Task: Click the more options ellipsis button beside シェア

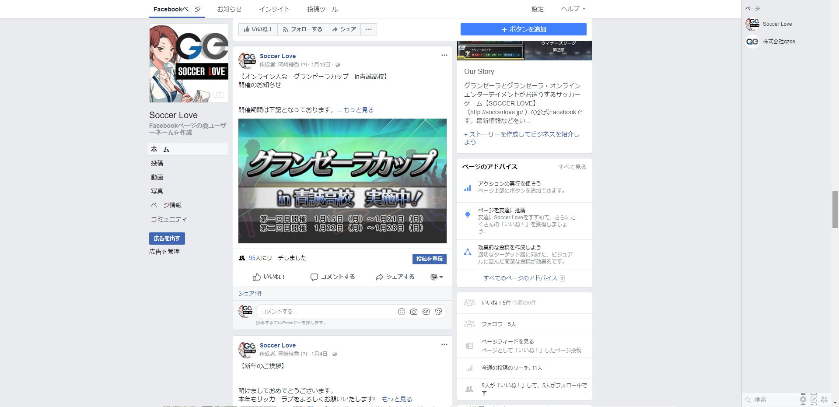Action: coord(369,29)
